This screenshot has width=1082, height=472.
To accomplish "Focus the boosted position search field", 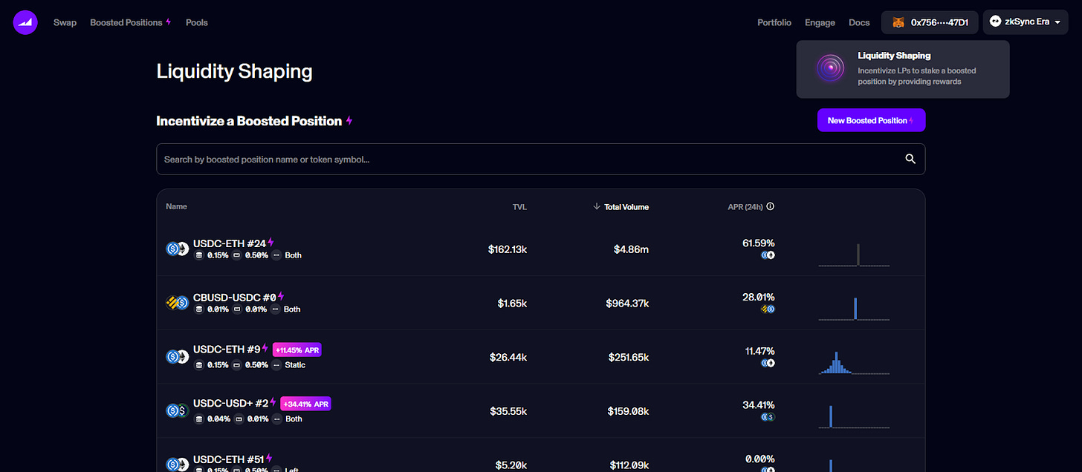I will (540, 159).
